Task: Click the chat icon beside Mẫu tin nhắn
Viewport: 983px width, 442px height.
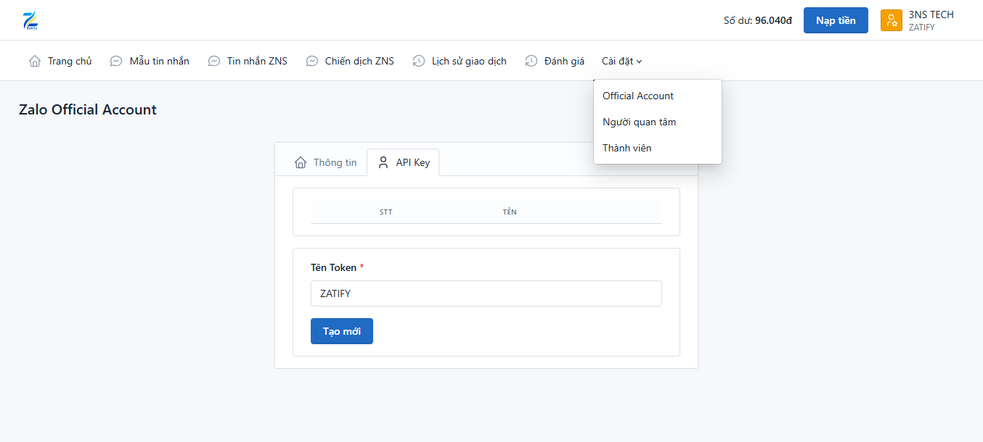Action: point(116,61)
